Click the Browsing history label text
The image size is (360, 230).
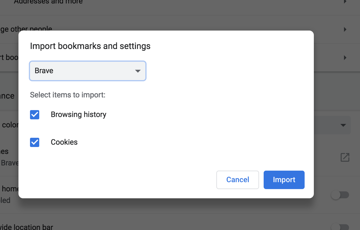(78, 115)
